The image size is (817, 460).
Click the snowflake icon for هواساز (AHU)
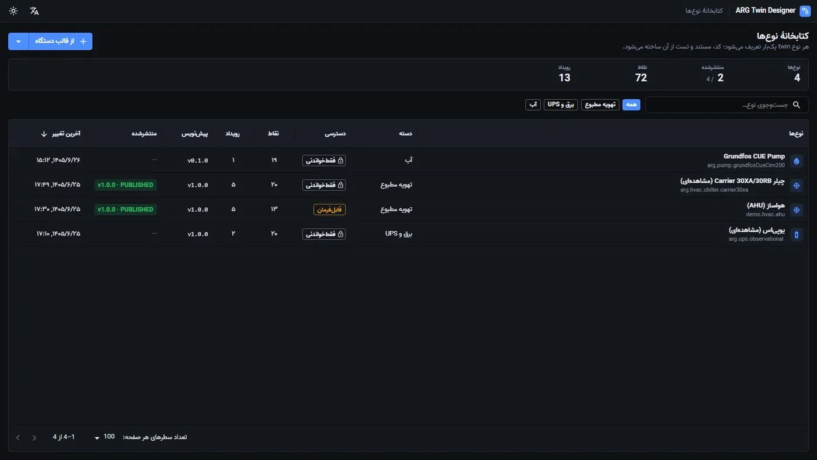coord(797,210)
